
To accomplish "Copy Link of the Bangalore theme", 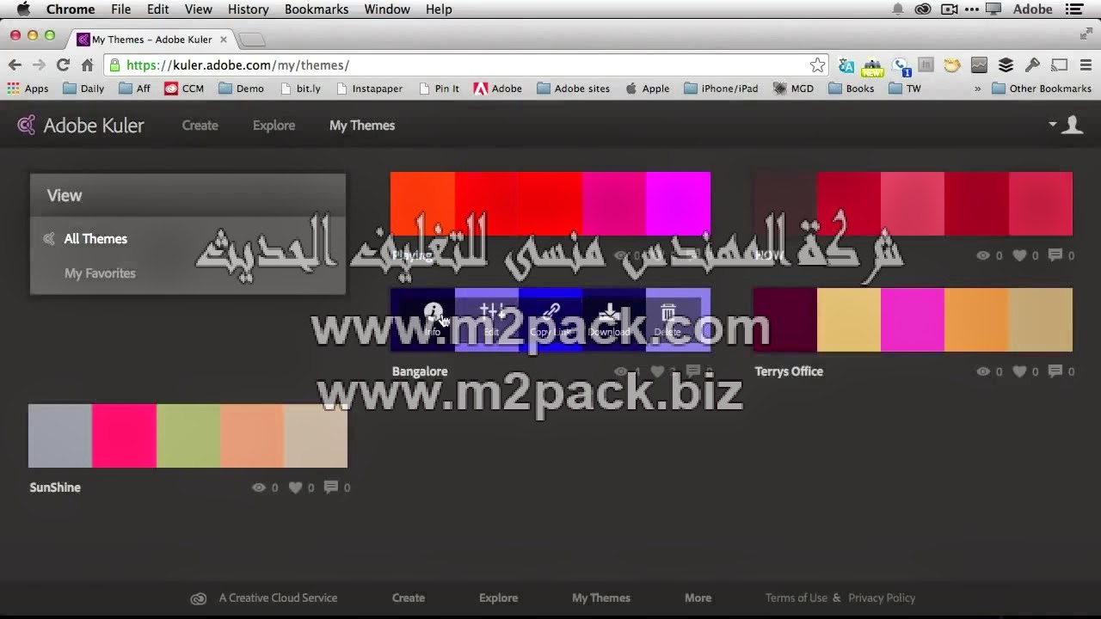I will 550,319.
